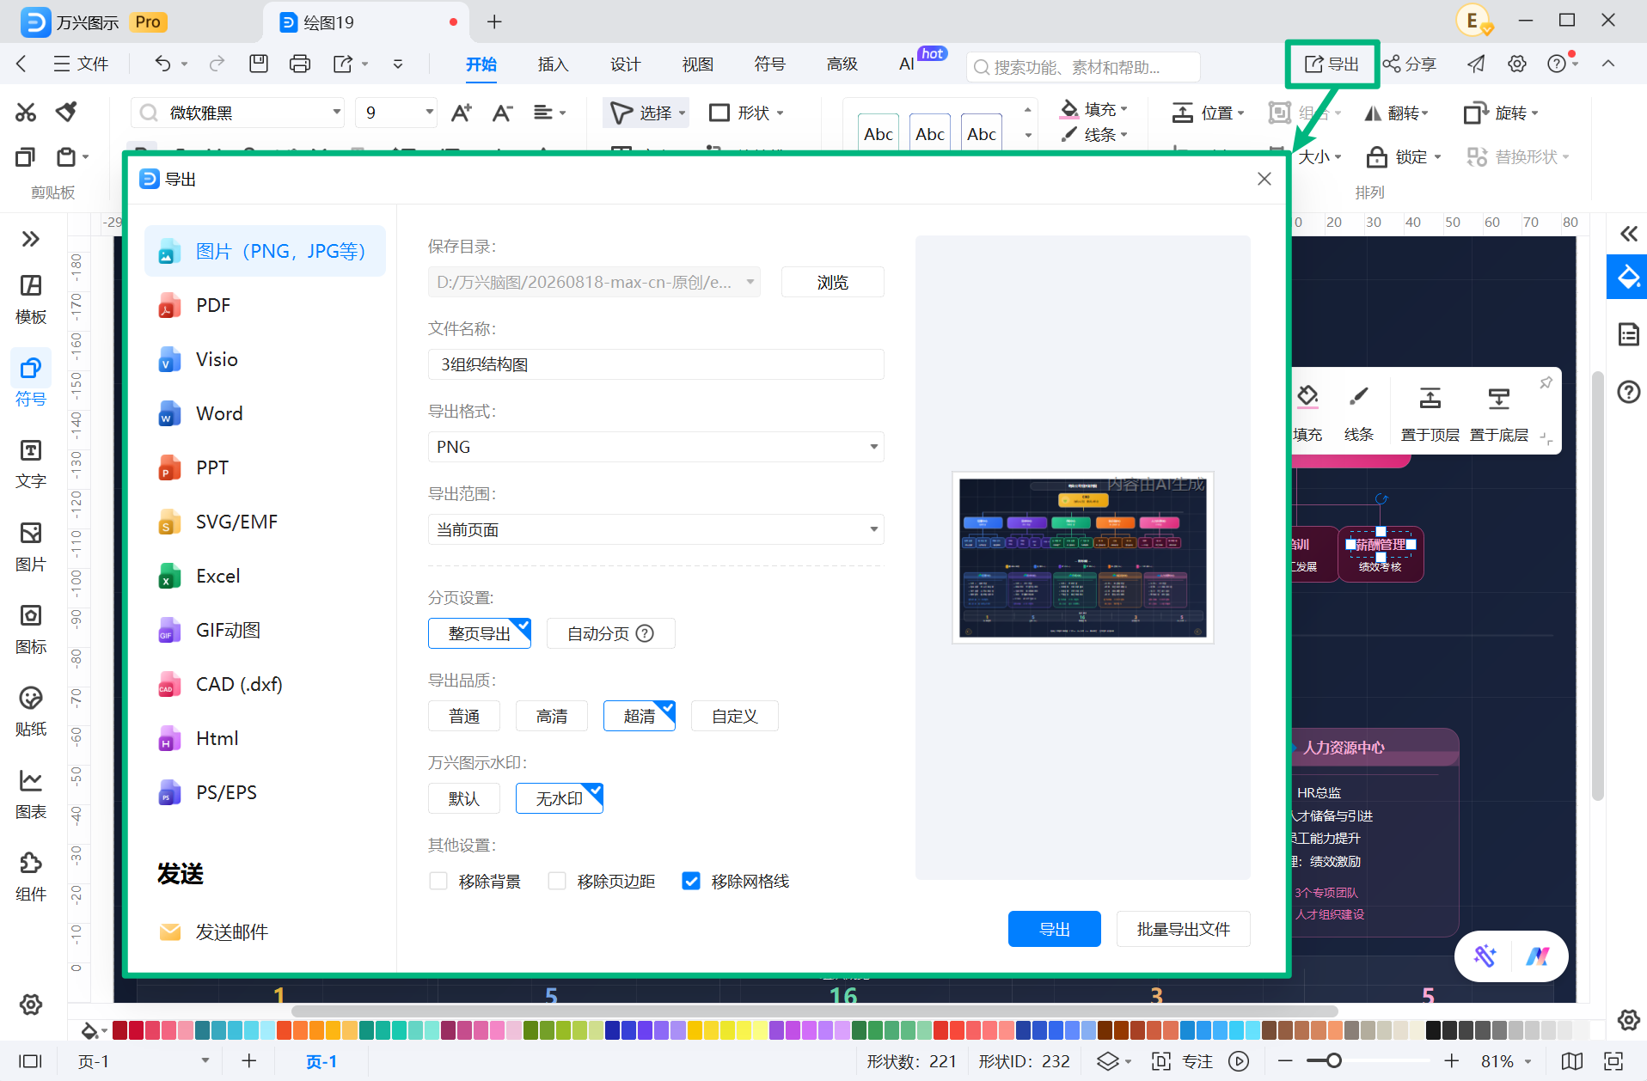Select Word export type in list
The width and height of the screenshot is (1647, 1081).
[265, 413]
